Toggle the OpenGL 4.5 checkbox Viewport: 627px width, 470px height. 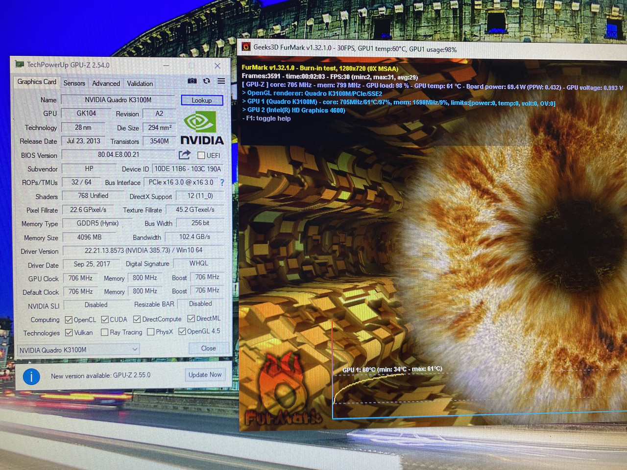[x=182, y=331]
